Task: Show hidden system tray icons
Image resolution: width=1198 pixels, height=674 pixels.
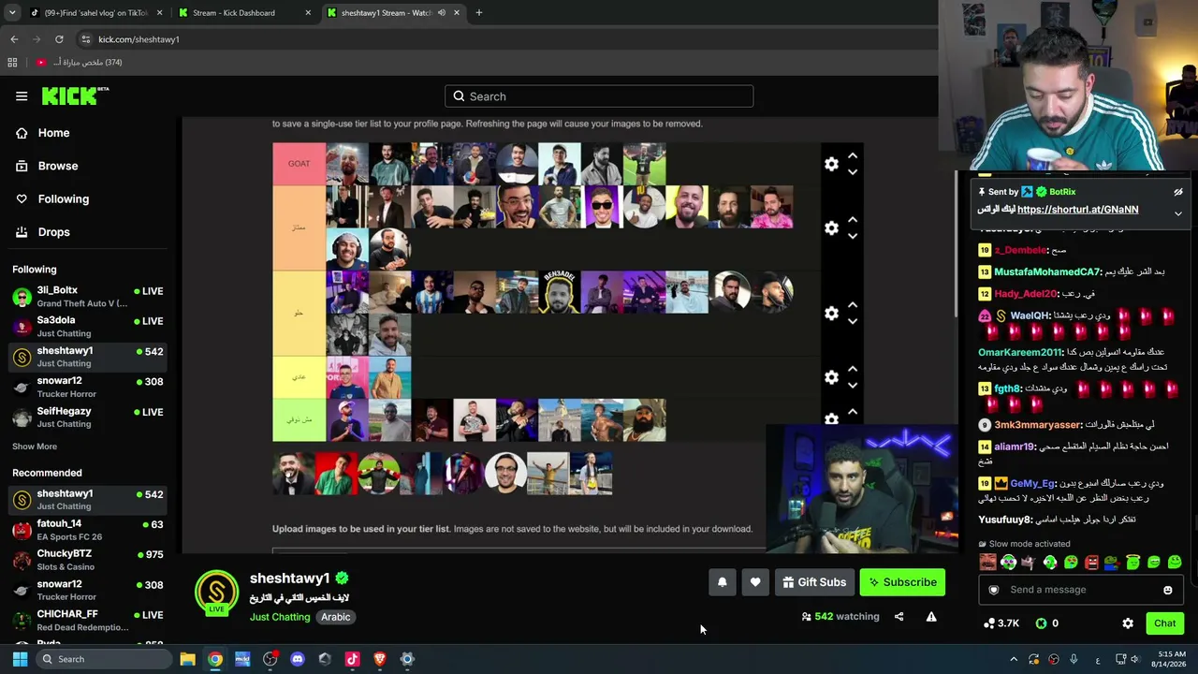Action: click(x=1014, y=660)
